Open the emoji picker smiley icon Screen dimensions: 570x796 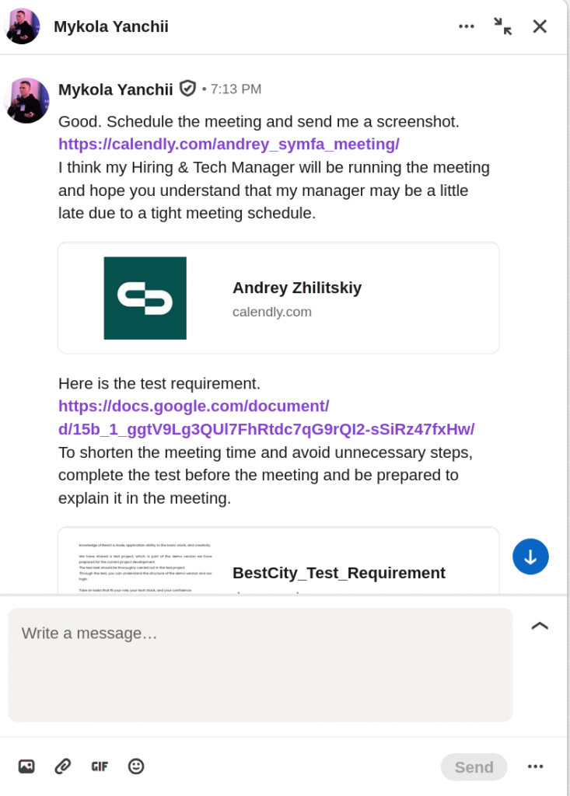[136, 766]
